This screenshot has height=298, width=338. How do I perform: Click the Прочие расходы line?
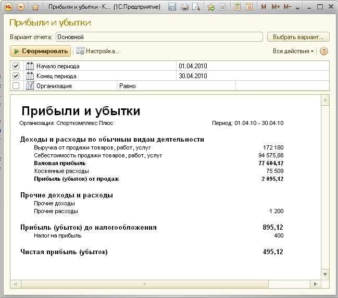click(56, 211)
